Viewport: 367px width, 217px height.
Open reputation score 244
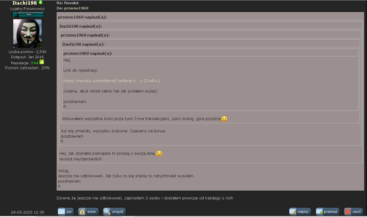(x=34, y=63)
